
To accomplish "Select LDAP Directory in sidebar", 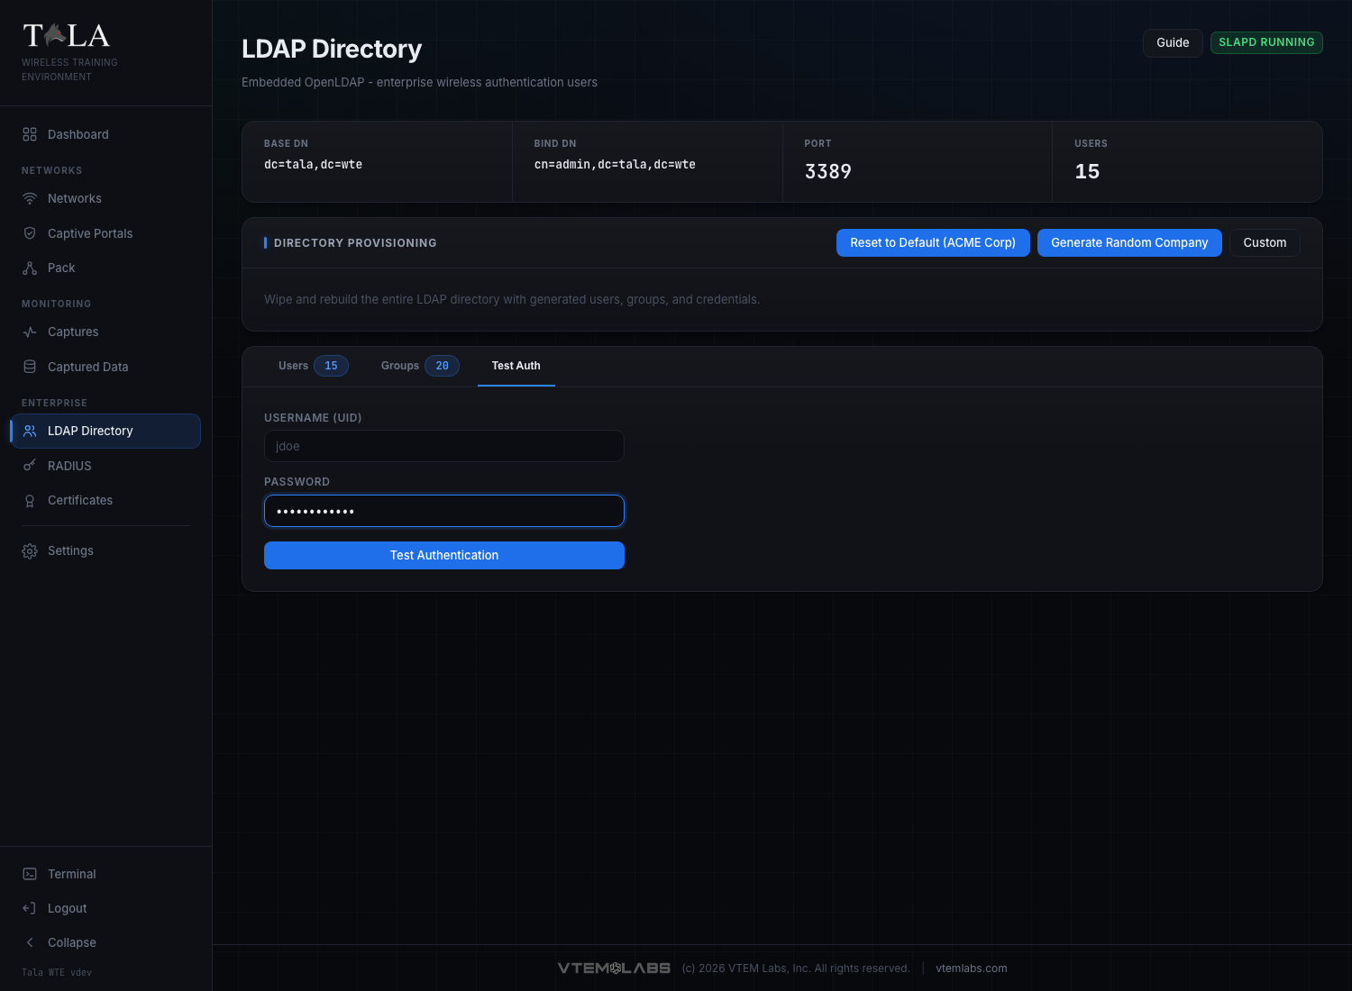I will pos(105,431).
